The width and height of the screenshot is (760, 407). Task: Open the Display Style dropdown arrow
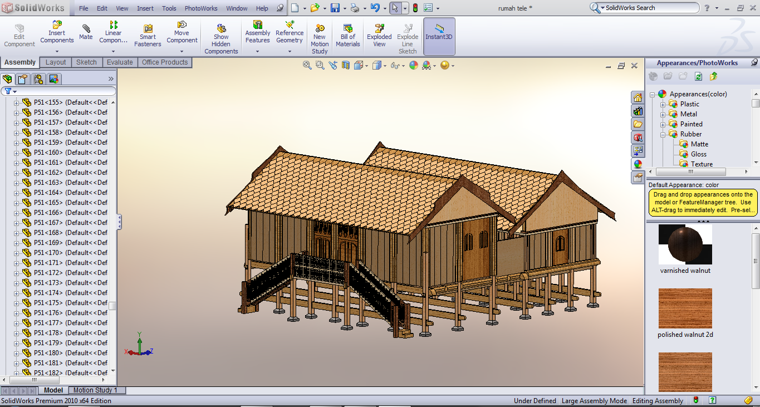tap(385, 66)
